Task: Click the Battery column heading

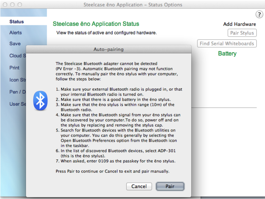Action: tap(227, 53)
